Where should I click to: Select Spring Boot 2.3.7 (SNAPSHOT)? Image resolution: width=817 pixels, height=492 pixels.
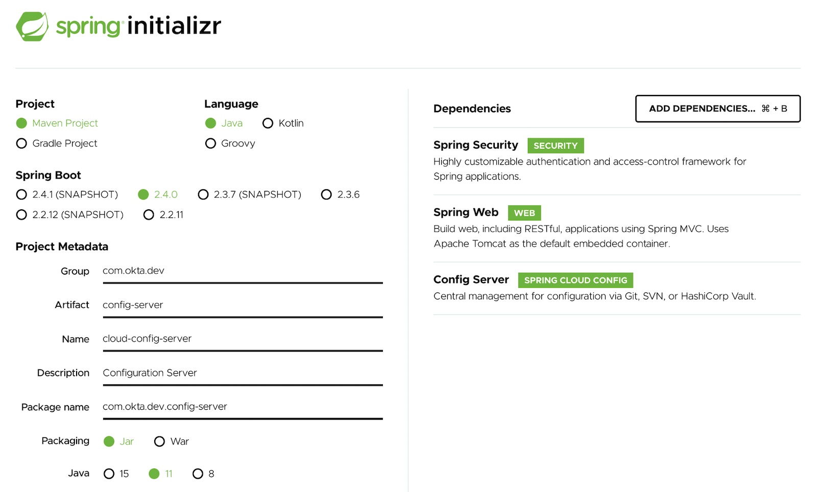pyautogui.click(x=203, y=194)
